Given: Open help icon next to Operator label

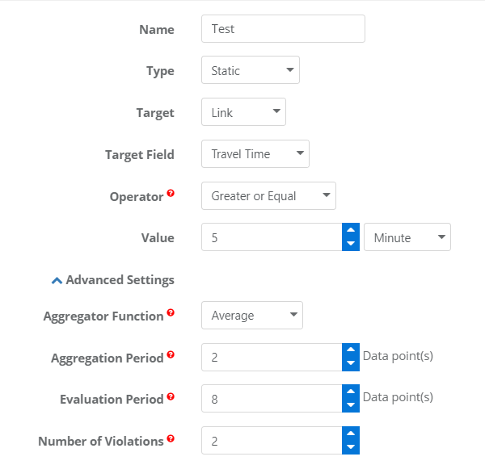Looking at the screenshot, I should point(171,194).
